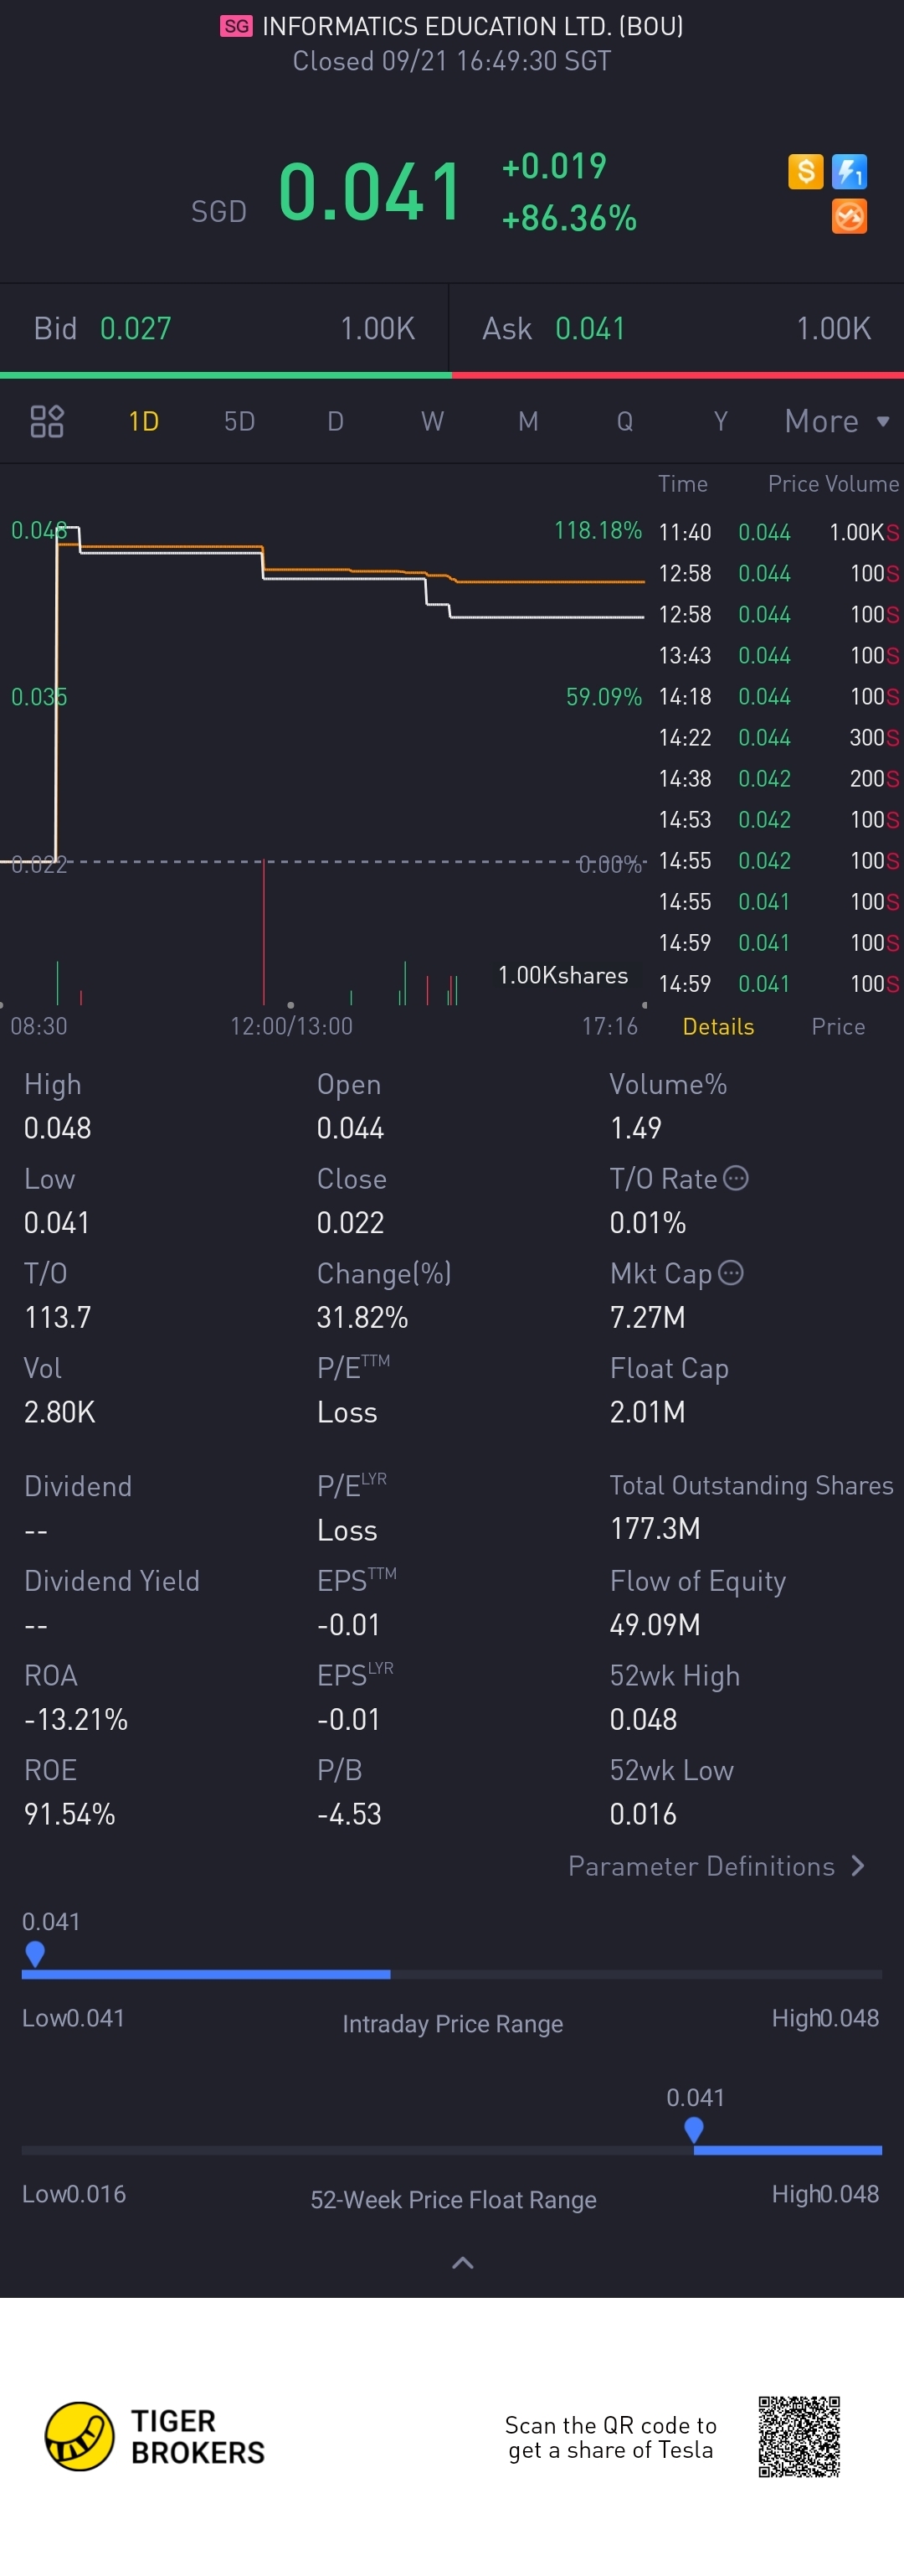The height and width of the screenshot is (2576, 904).
Task: Select the 1D chart tab
Action: (144, 421)
